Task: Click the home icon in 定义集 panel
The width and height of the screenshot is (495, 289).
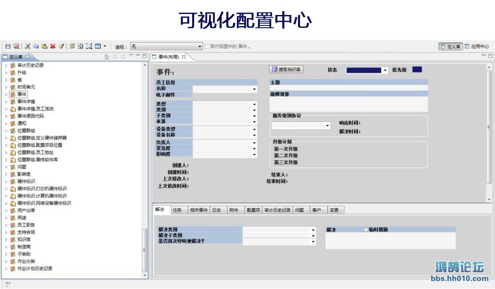Action: (107, 56)
